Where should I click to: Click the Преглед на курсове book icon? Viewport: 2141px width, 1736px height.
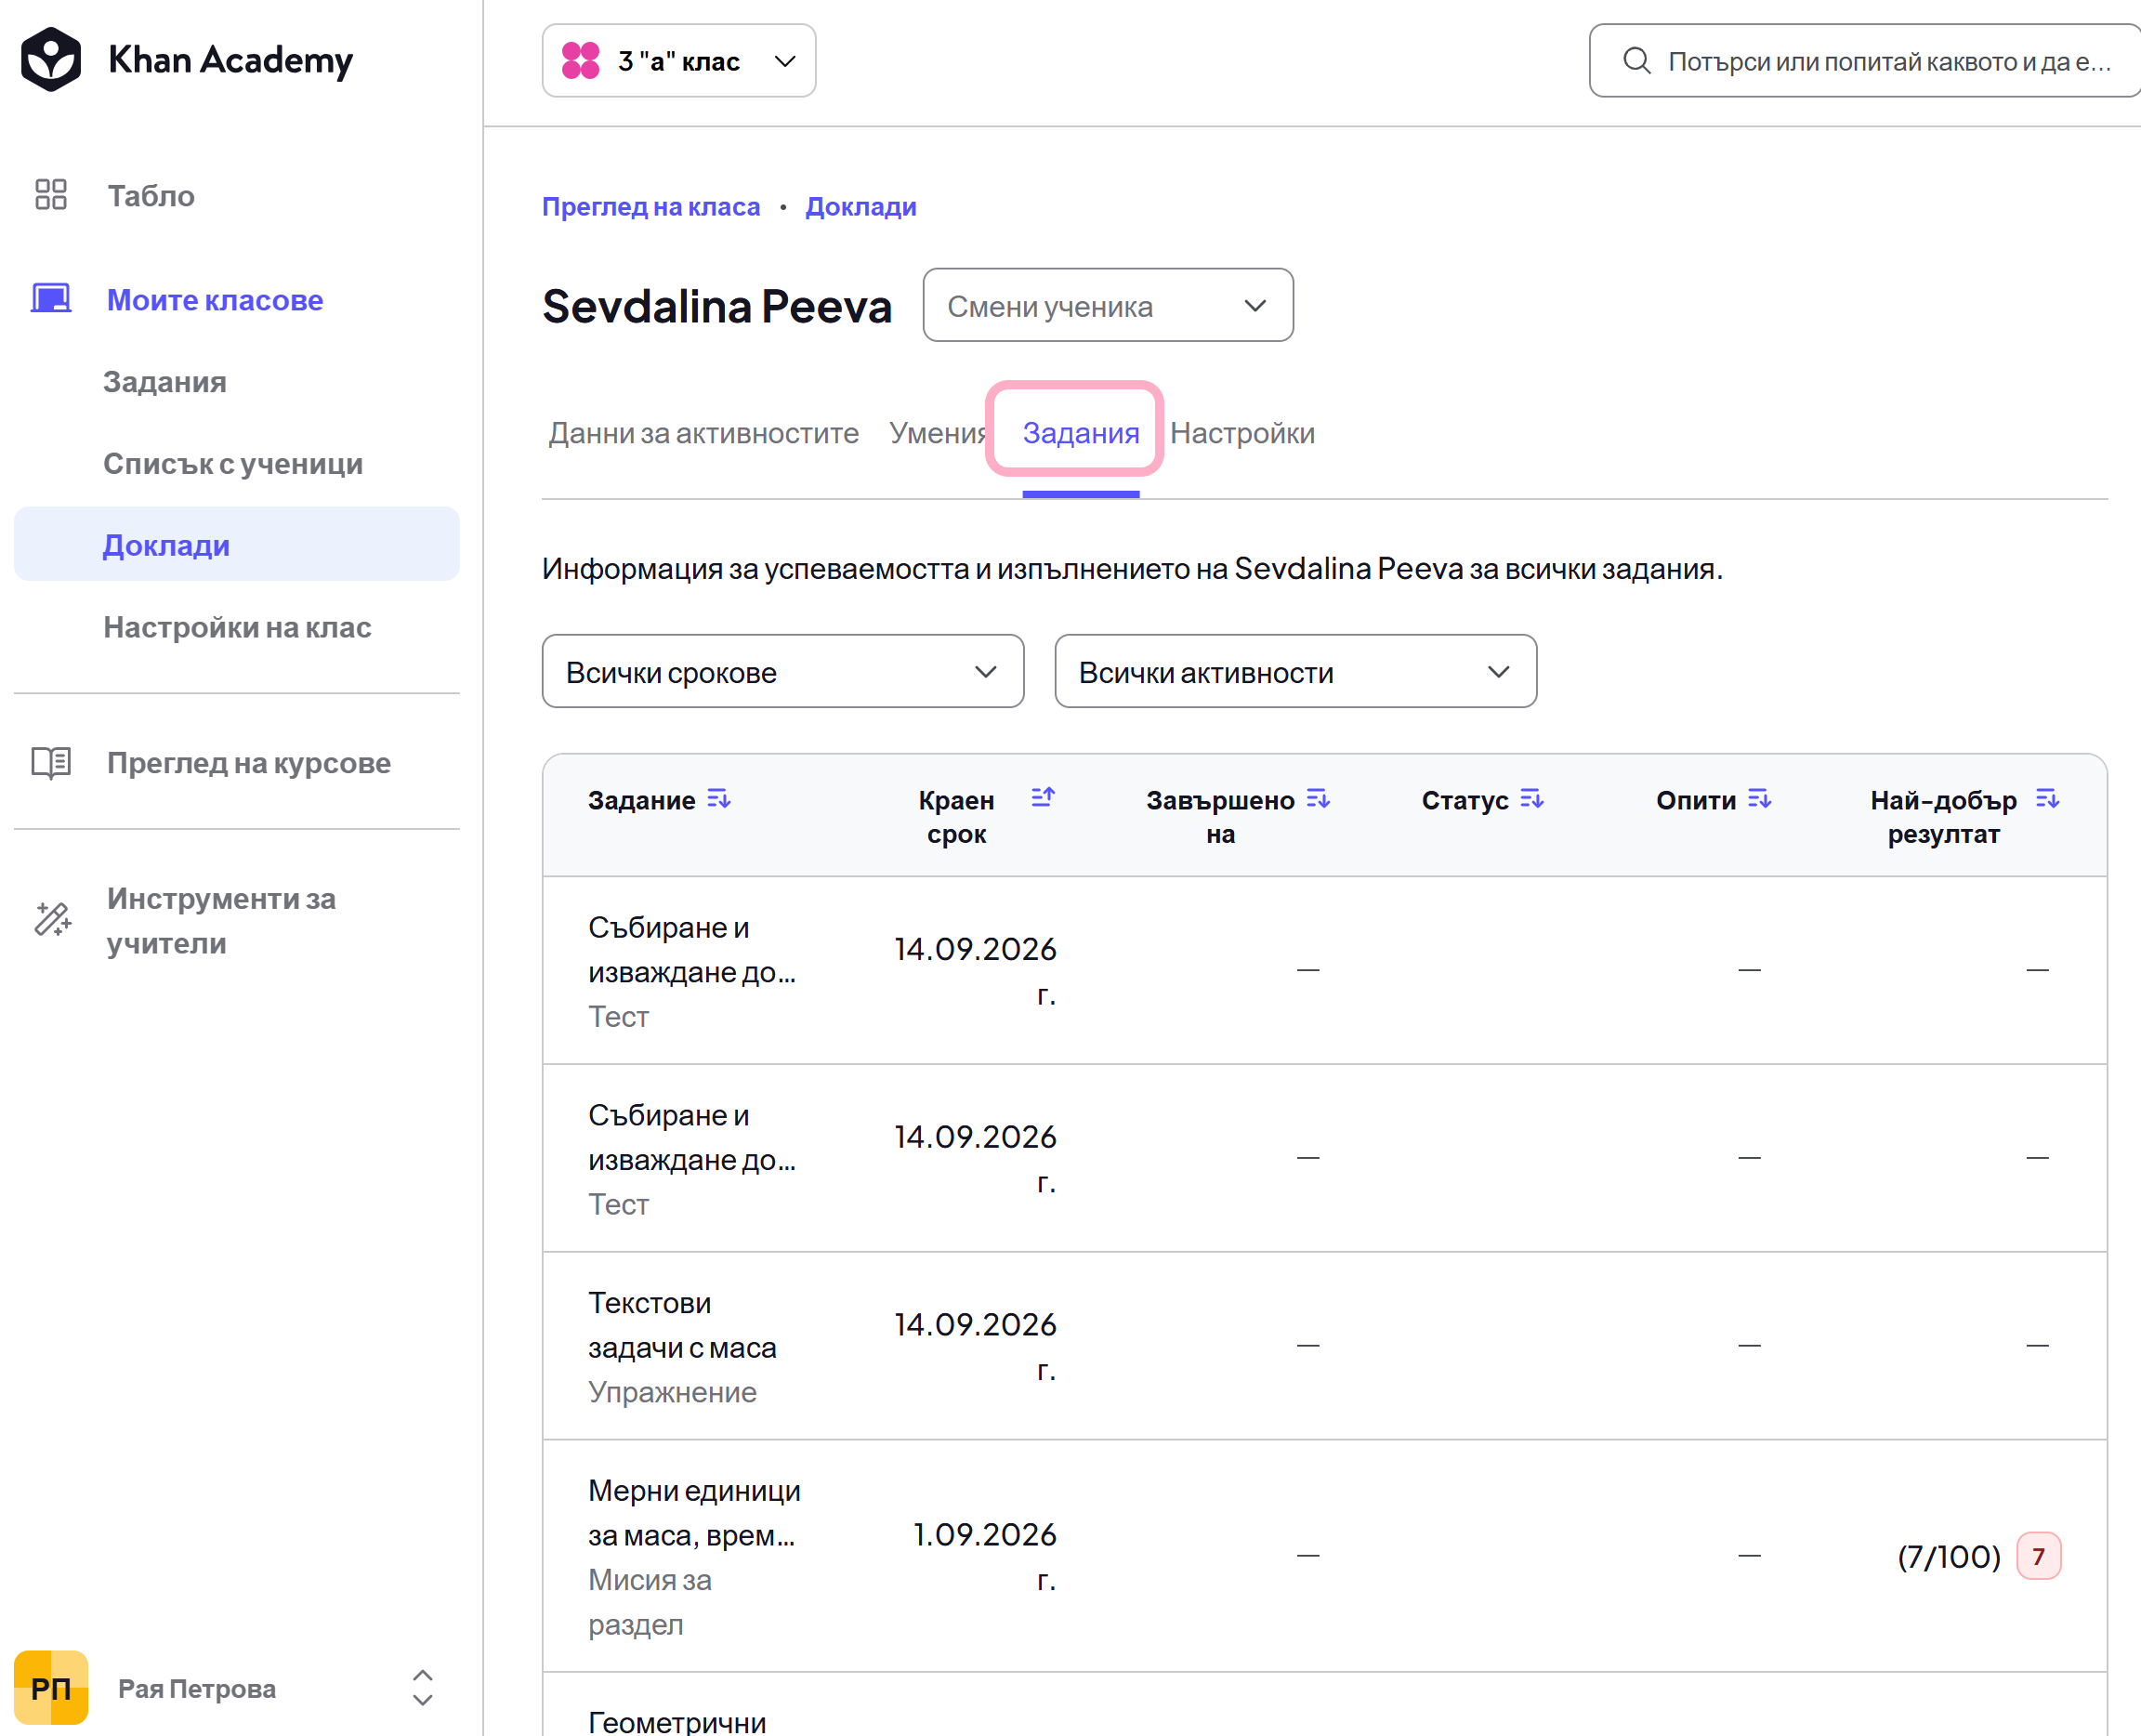click(51, 763)
